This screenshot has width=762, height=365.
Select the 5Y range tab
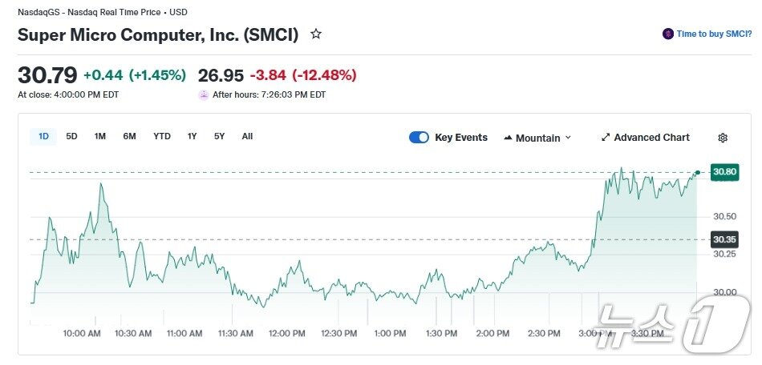219,136
